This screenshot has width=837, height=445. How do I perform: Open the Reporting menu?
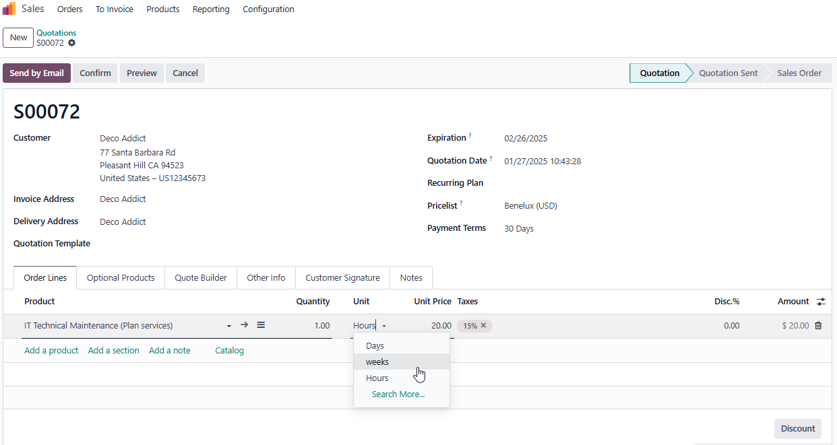pos(211,9)
